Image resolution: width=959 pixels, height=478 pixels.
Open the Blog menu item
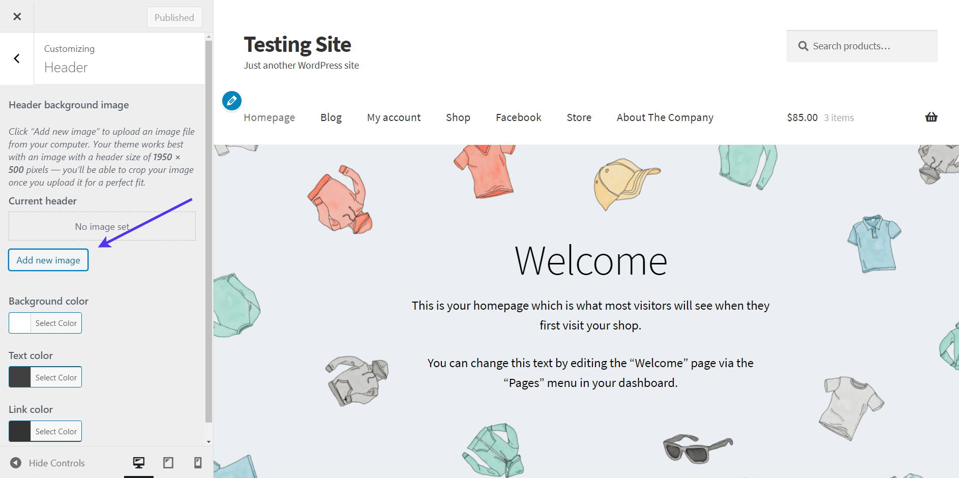tap(331, 117)
